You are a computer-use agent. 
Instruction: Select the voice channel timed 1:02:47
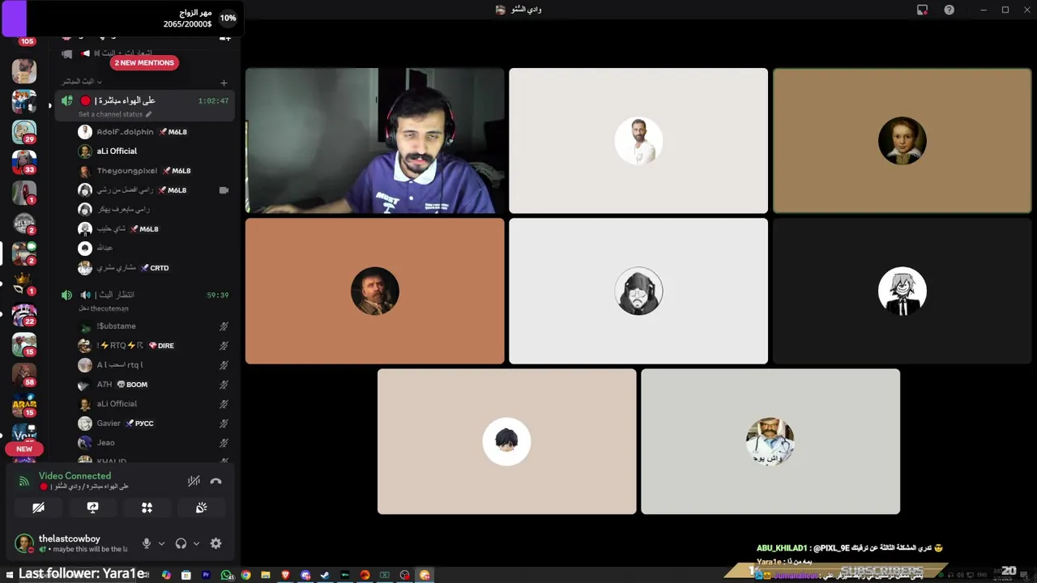(144, 105)
